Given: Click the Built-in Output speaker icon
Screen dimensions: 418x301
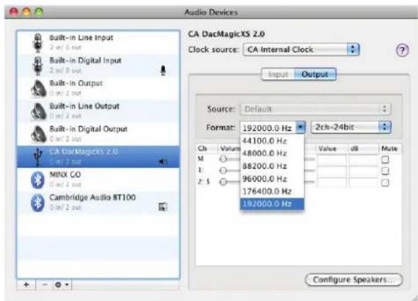Looking at the screenshot, I should [39, 88].
